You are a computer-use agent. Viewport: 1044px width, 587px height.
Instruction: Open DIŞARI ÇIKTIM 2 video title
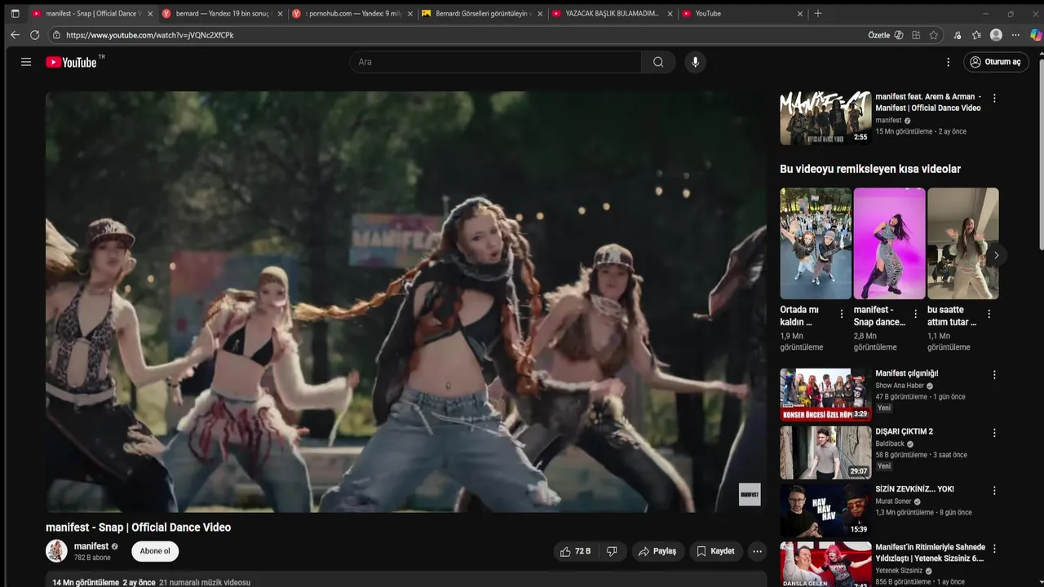pos(904,431)
